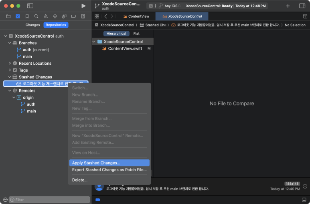Click the No Selection breadcrumb item
The height and width of the screenshot is (204, 310).
tap(295, 25)
